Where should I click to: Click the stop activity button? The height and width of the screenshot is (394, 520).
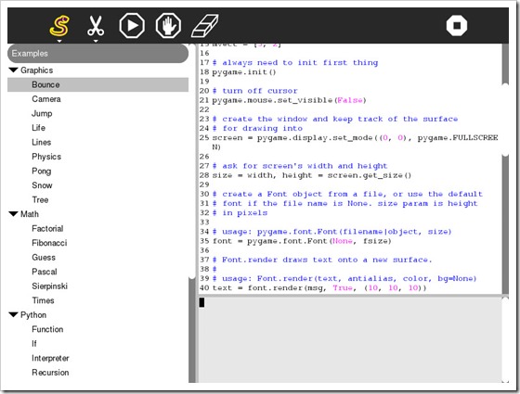tap(457, 26)
